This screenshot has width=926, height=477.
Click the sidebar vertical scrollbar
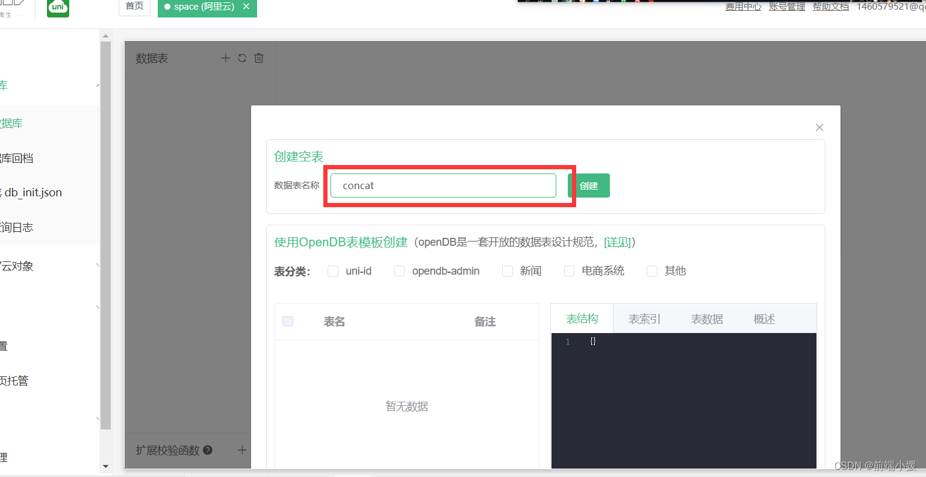click(x=105, y=235)
